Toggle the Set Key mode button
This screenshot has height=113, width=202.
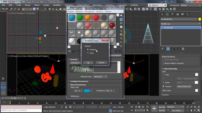162,110
